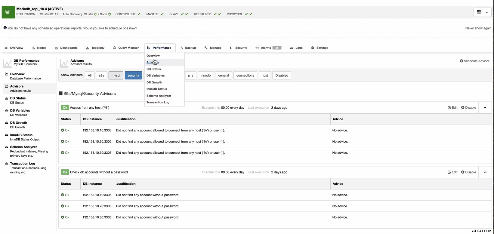This screenshot has height=234, width=494.
Task: Click the Cluster auto recovery power icon
Action: click(x=96, y=14)
